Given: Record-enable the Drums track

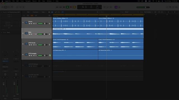Looking at the screenshot, I should click(x=34, y=24).
